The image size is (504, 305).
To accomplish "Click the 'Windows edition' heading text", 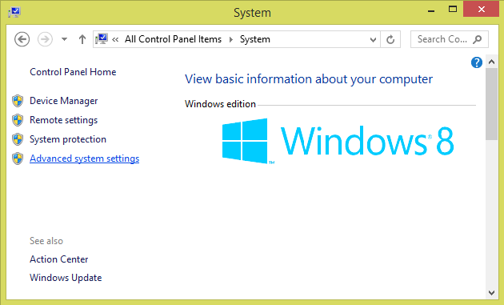I will (x=220, y=104).
